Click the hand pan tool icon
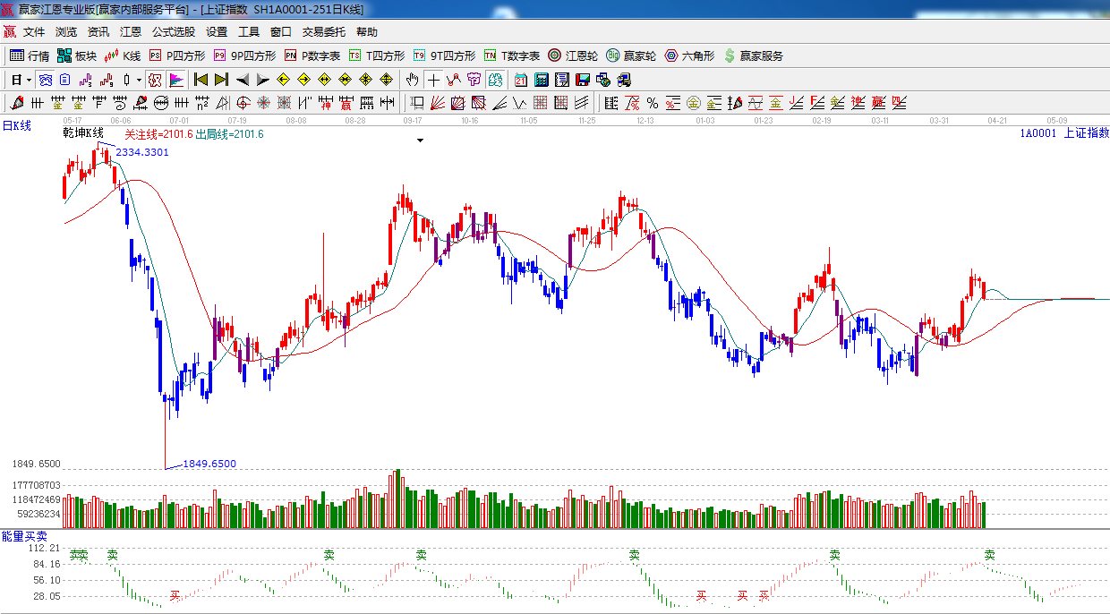1110x614 pixels. tap(413, 80)
